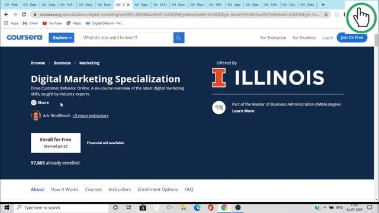The height and width of the screenshot is (213, 379).
Task: Open the YouTube bookmark
Action: click(x=52, y=23)
